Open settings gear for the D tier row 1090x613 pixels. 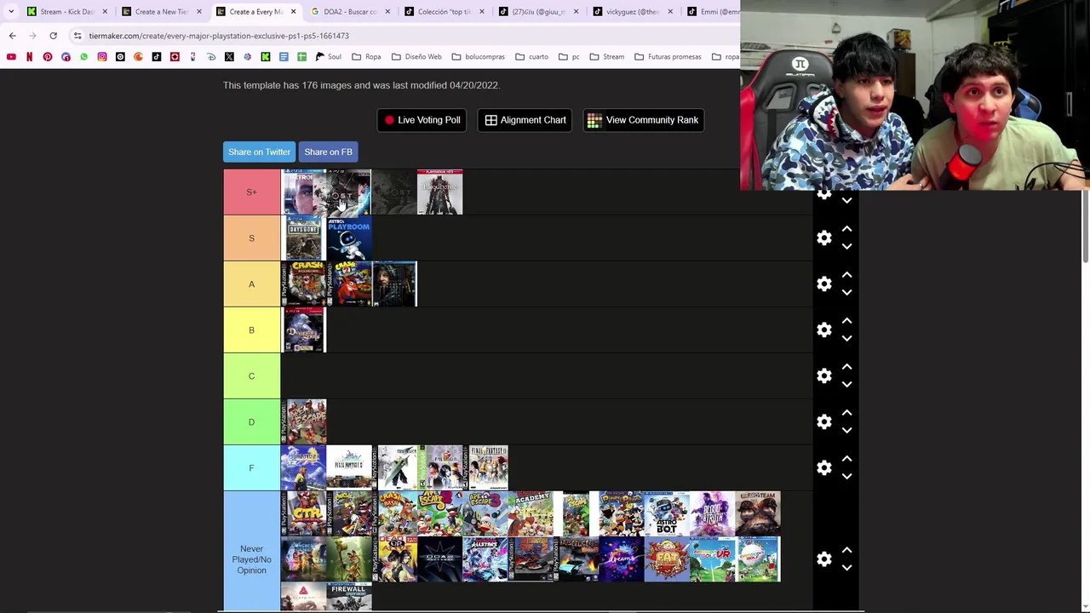(x=823, y=422)
